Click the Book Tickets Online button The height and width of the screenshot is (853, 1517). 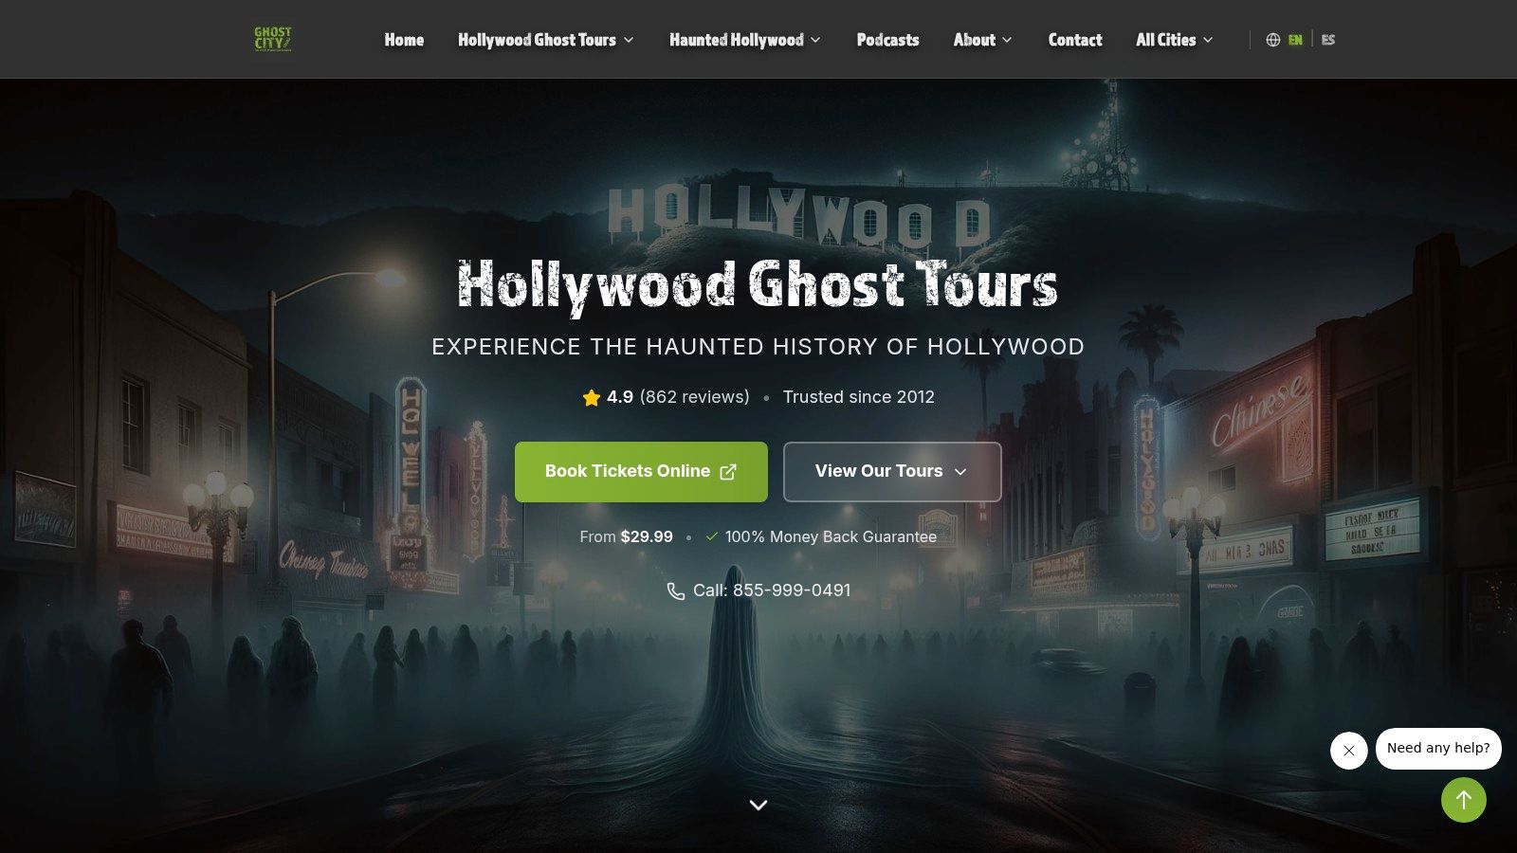click(641, 472)
